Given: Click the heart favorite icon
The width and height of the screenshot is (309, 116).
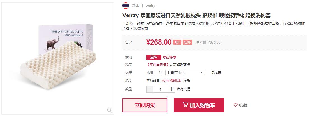Looking at the screenshot, I should click(236, 105).
